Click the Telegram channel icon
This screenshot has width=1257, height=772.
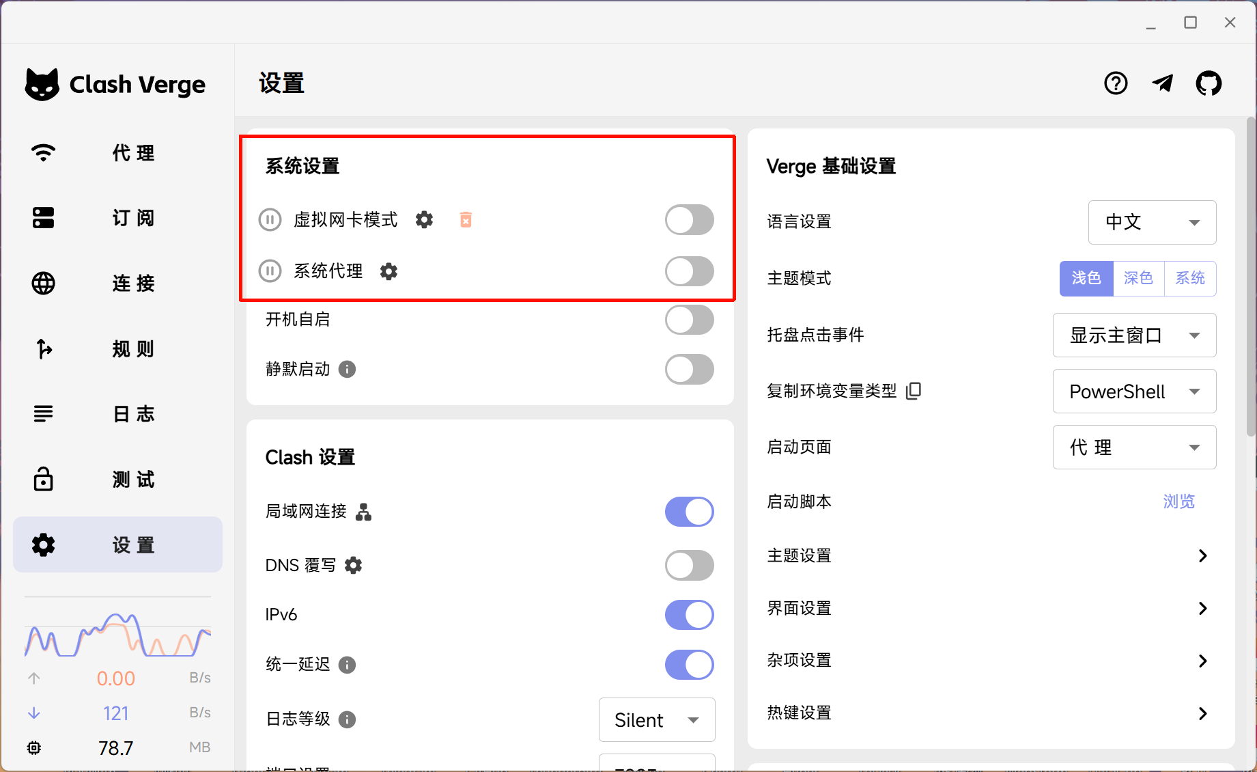1162,83
